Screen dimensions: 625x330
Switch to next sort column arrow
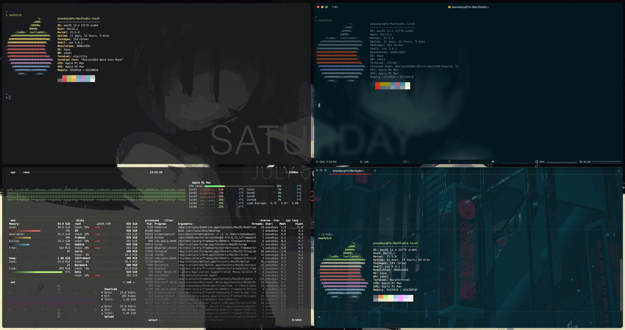tap(301, 220)
